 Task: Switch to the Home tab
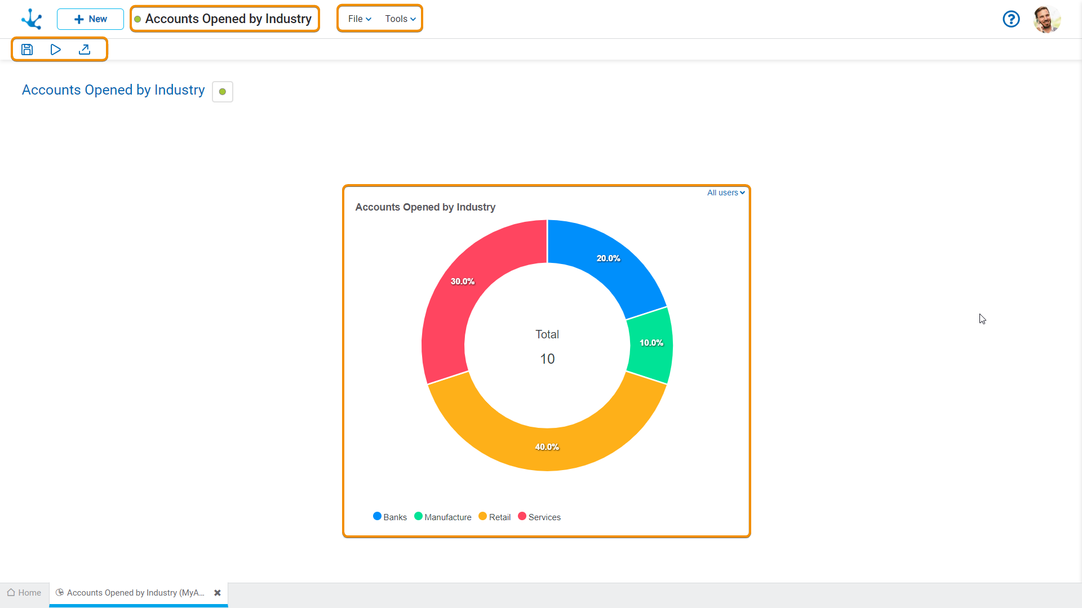coord(24,593)
